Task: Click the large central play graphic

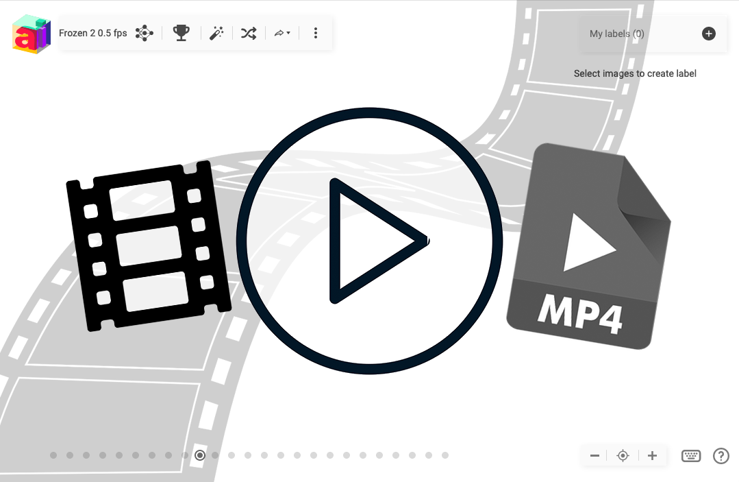Action: [370, 241]
